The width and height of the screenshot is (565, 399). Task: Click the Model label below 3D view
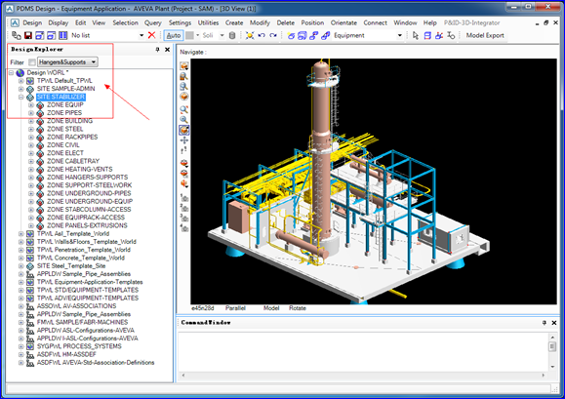tap(271, 308)
